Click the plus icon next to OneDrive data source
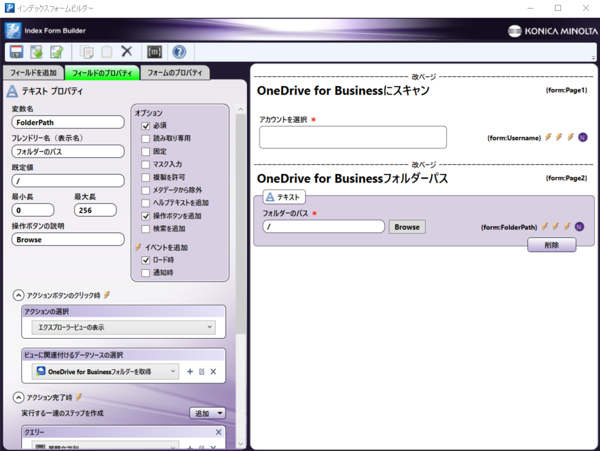 point(190,372)
